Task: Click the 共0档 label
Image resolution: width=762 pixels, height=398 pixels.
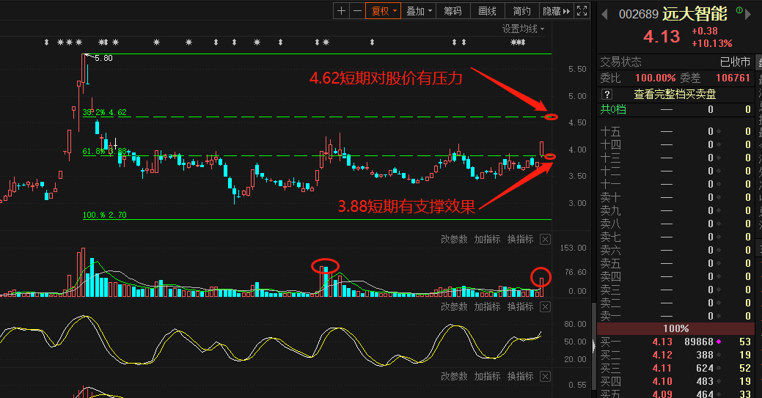Action: (613, 109)
